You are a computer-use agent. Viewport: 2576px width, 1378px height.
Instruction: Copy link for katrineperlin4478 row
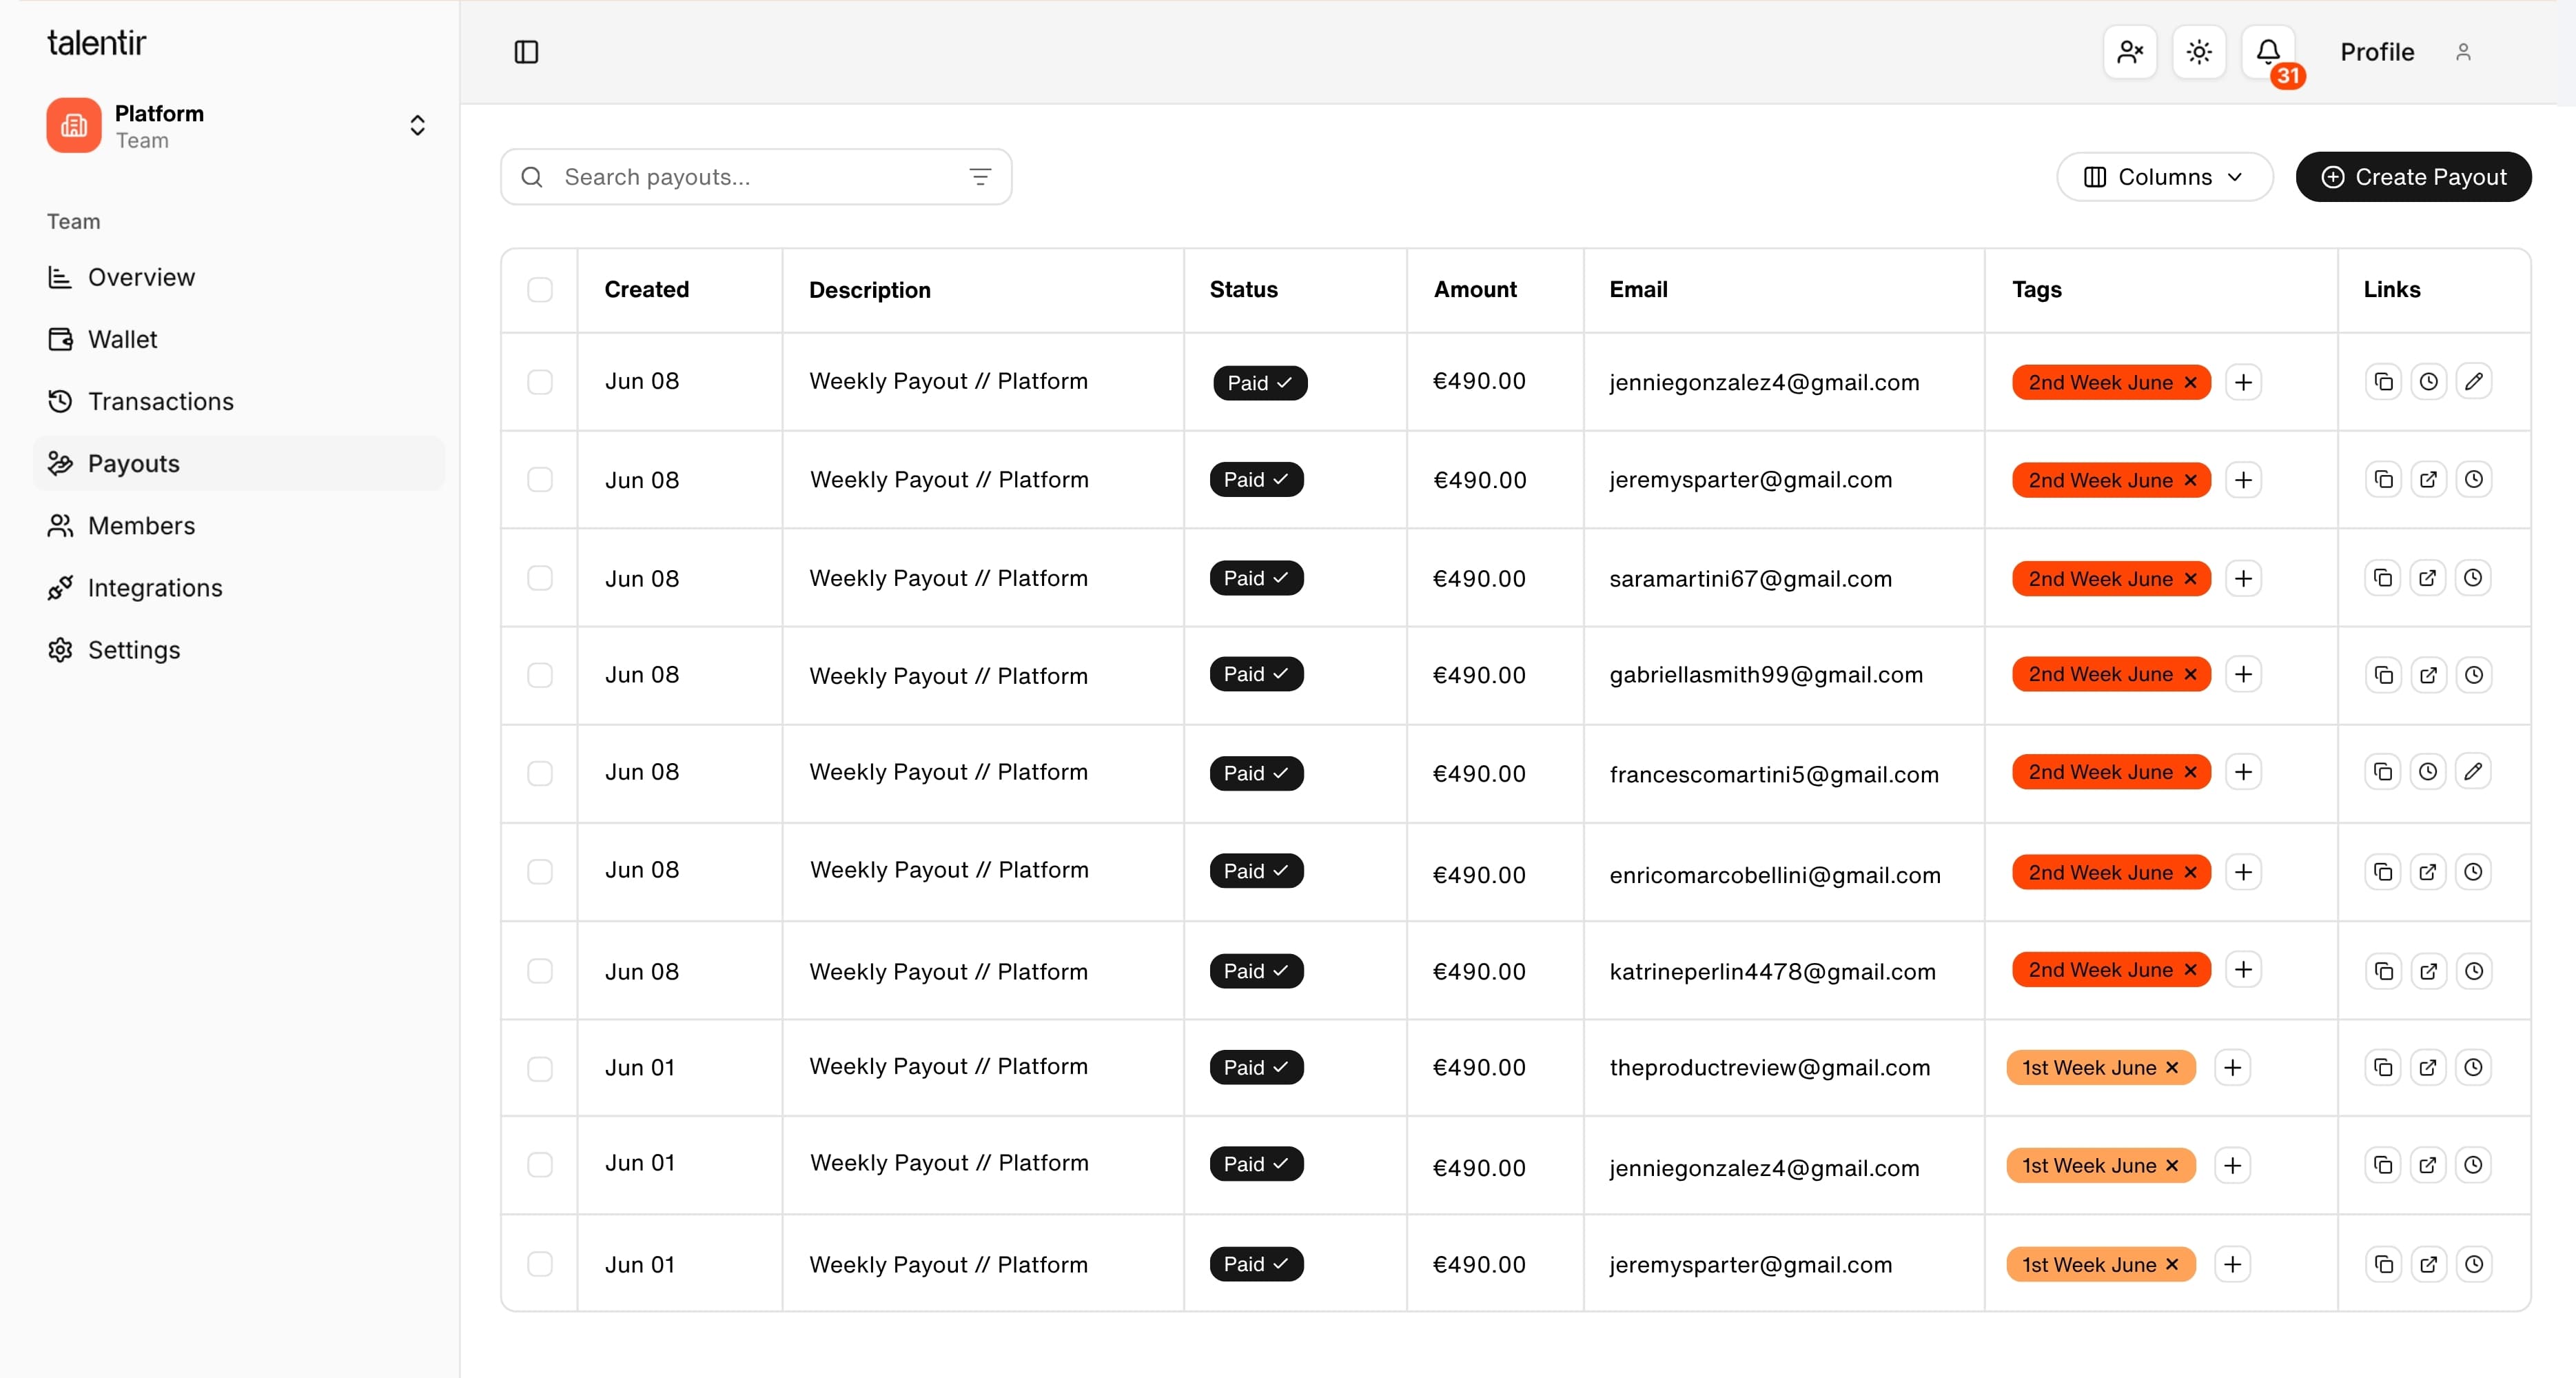(x=2384, y=971)
